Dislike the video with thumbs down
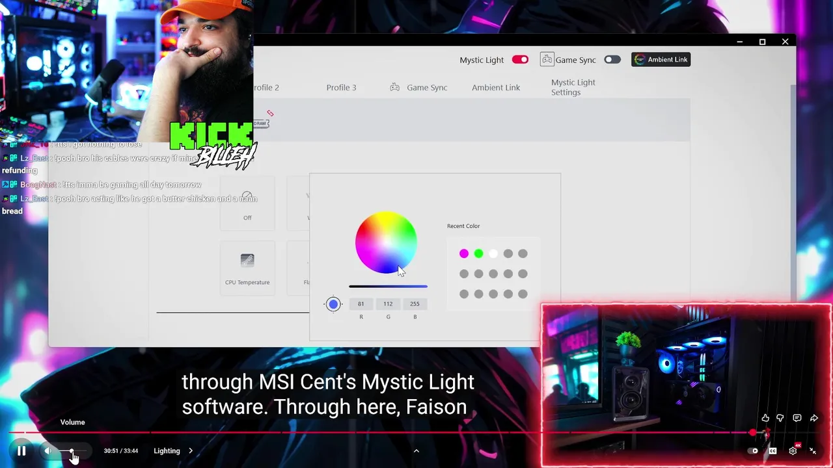 coord(780,418)
